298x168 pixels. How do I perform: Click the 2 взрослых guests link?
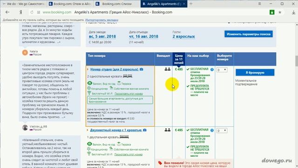(183, 36)
